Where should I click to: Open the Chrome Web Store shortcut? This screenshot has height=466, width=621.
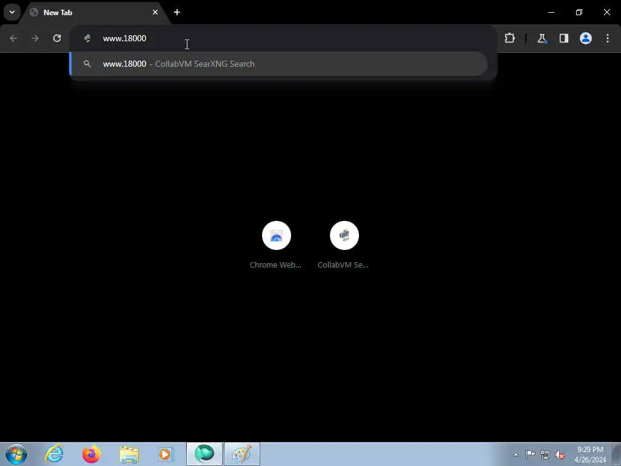(x=277, y=235)
